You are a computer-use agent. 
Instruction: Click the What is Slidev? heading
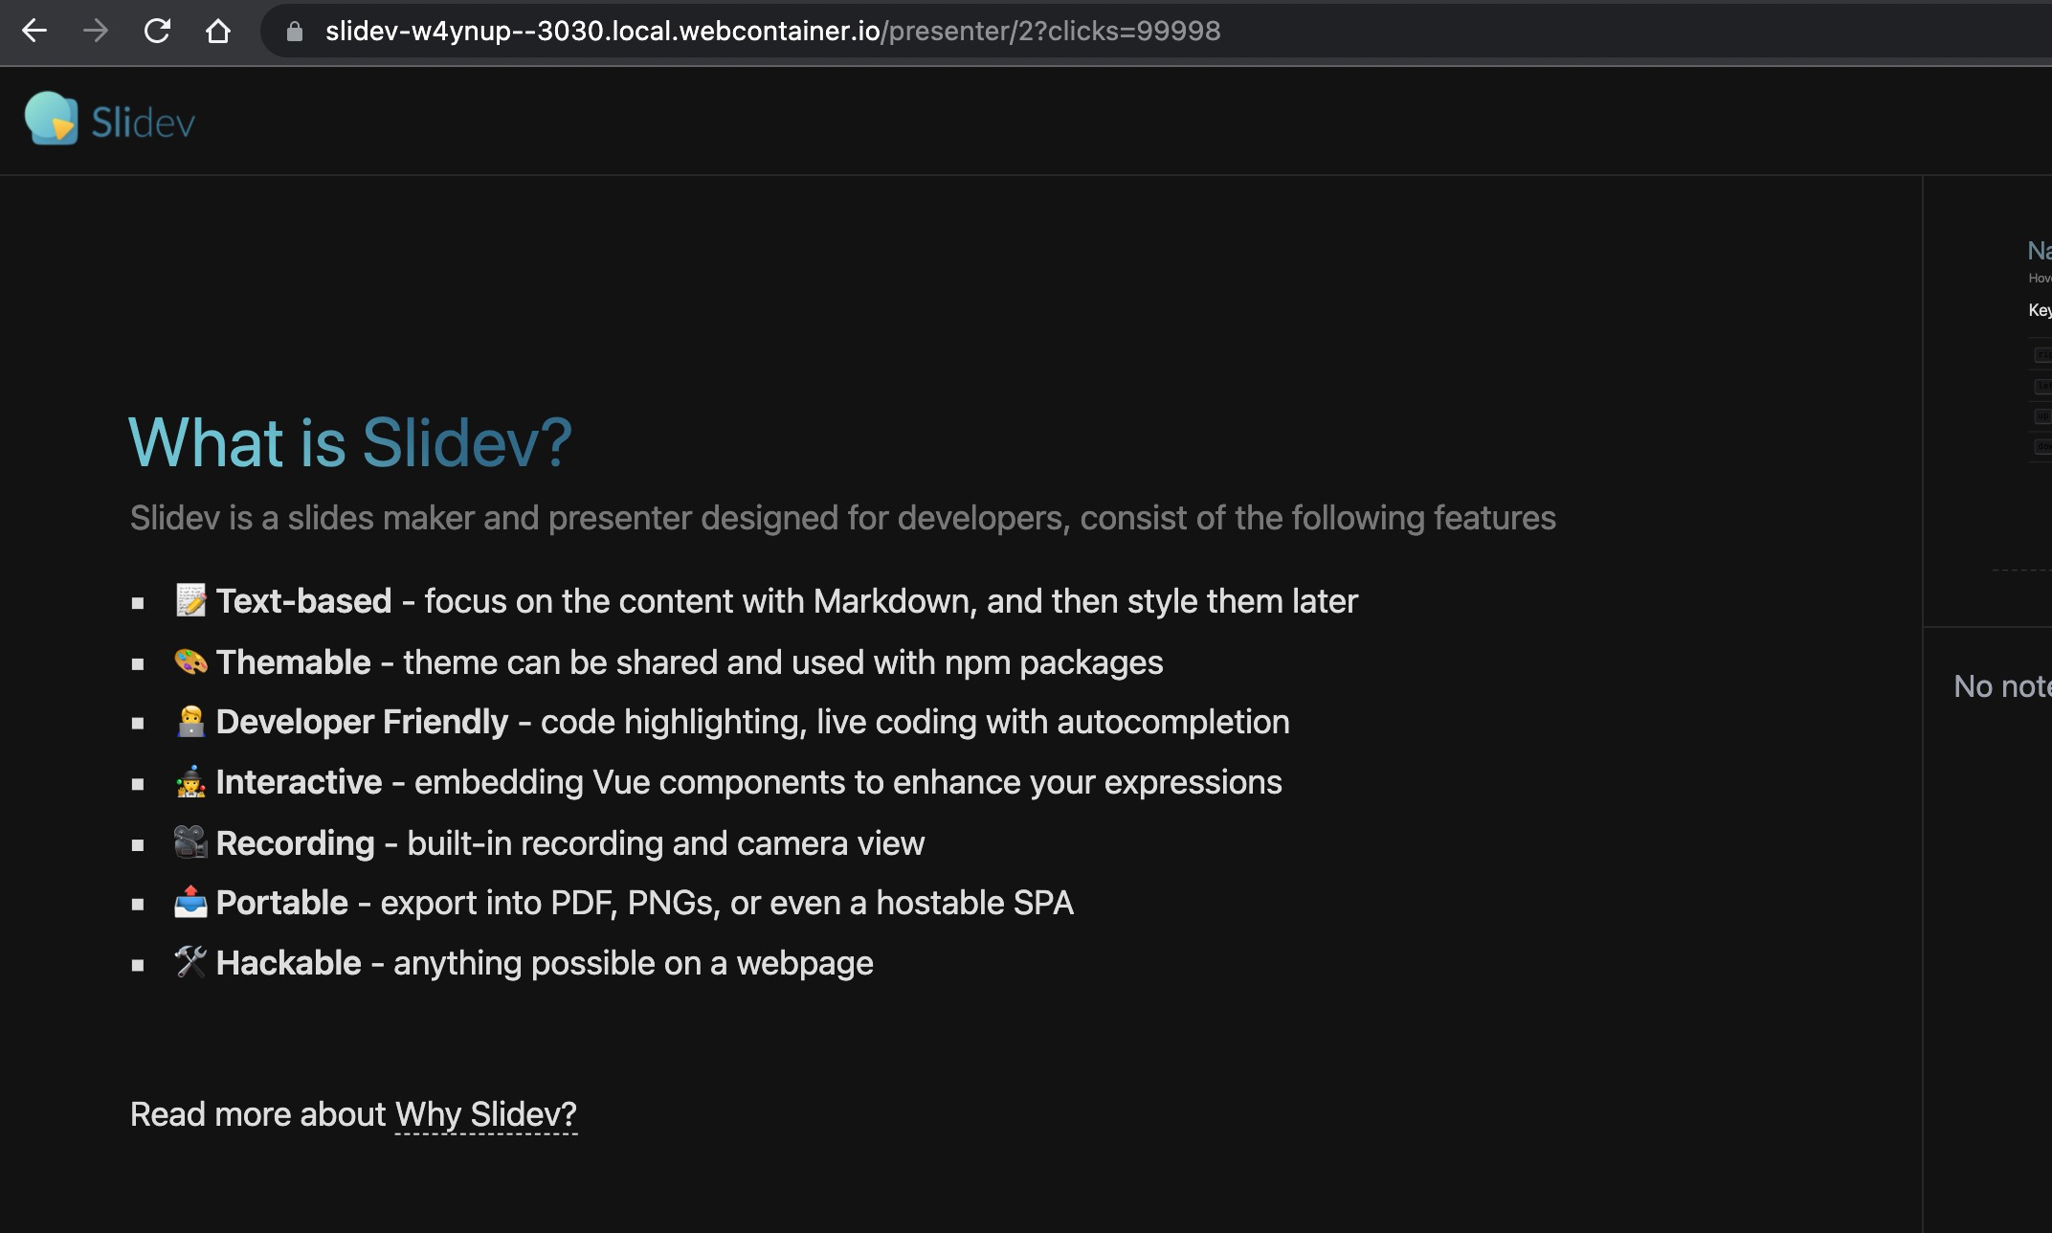coord(350,441)
